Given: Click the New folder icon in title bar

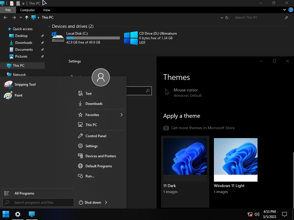Looking at the screenshot, I should coord(18,3).
